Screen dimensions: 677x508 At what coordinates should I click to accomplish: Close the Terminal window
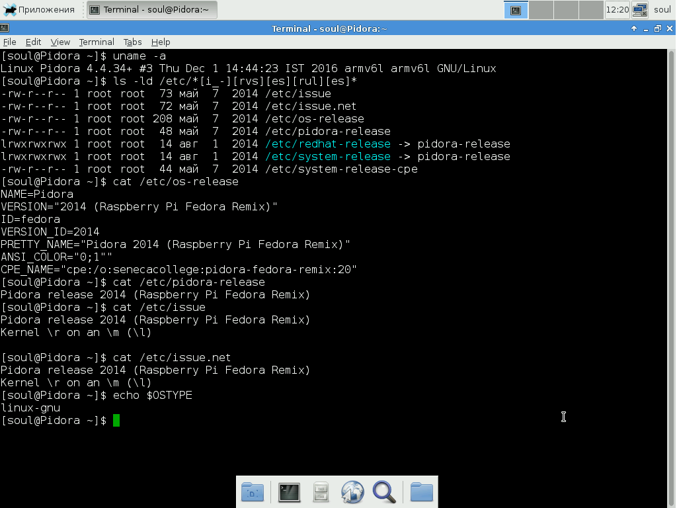click(670, 28)
